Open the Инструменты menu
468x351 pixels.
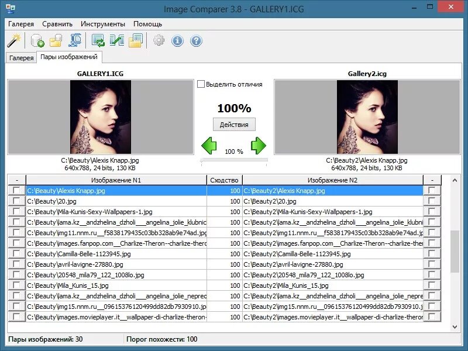click(103, 24)
